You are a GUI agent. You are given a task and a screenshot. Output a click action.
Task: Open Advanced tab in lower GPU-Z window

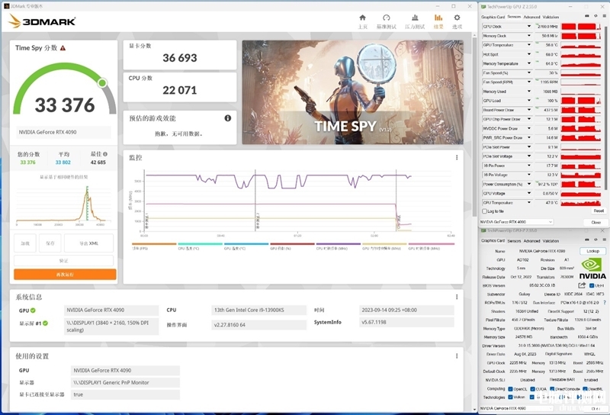[x=531, y=241]
